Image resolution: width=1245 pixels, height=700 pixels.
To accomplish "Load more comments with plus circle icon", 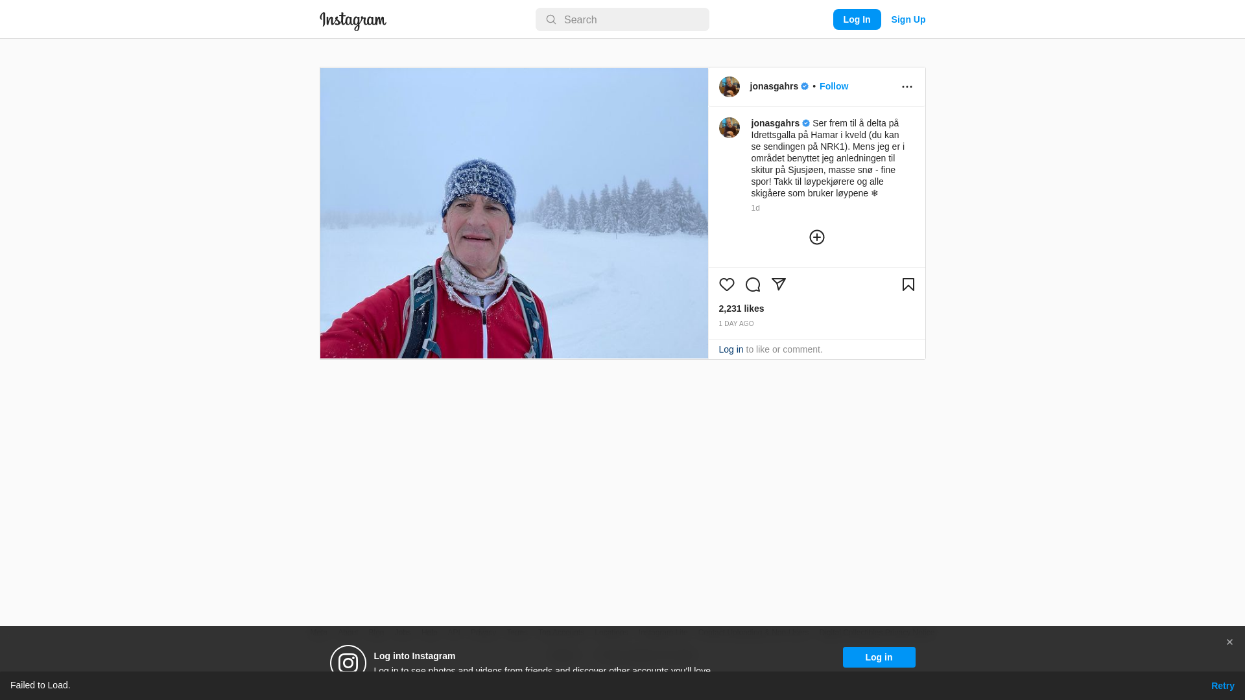I will coord(816,237).
